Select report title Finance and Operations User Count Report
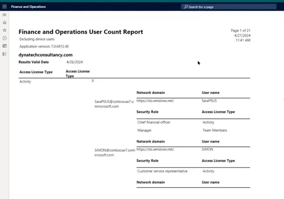 [81, 32]
